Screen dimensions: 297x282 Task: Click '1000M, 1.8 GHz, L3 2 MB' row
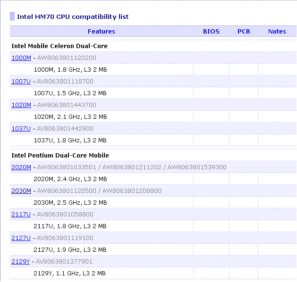point(153,70)
